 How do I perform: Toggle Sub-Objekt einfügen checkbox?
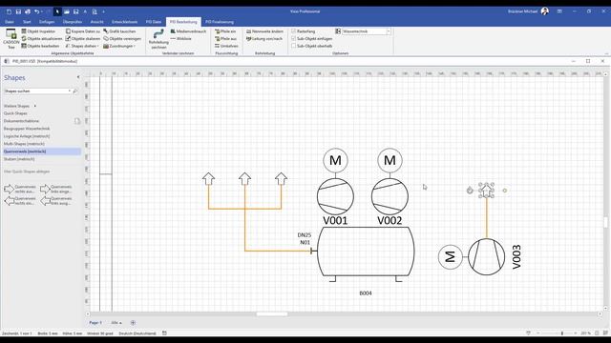293,38
